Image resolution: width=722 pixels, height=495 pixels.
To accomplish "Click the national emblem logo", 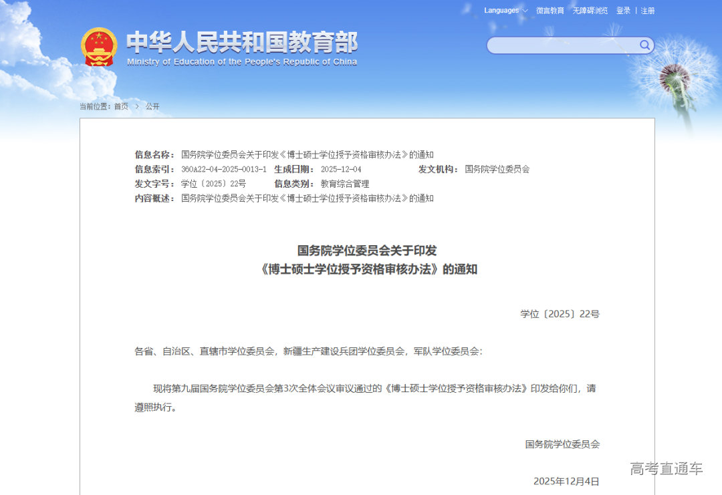I will click(99, 45).
